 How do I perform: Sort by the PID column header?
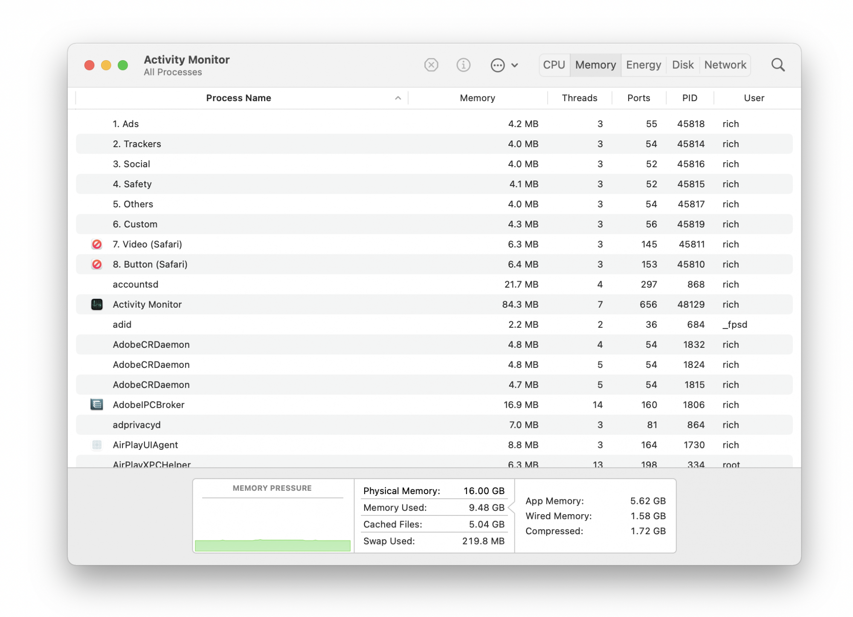pos(690,98)
